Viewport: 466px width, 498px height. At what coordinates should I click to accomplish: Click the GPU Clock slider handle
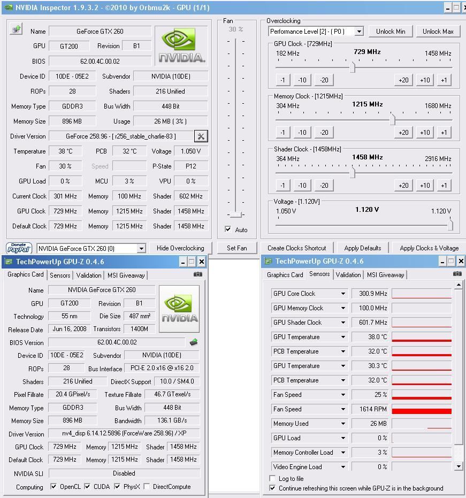[x=352, y=67]
